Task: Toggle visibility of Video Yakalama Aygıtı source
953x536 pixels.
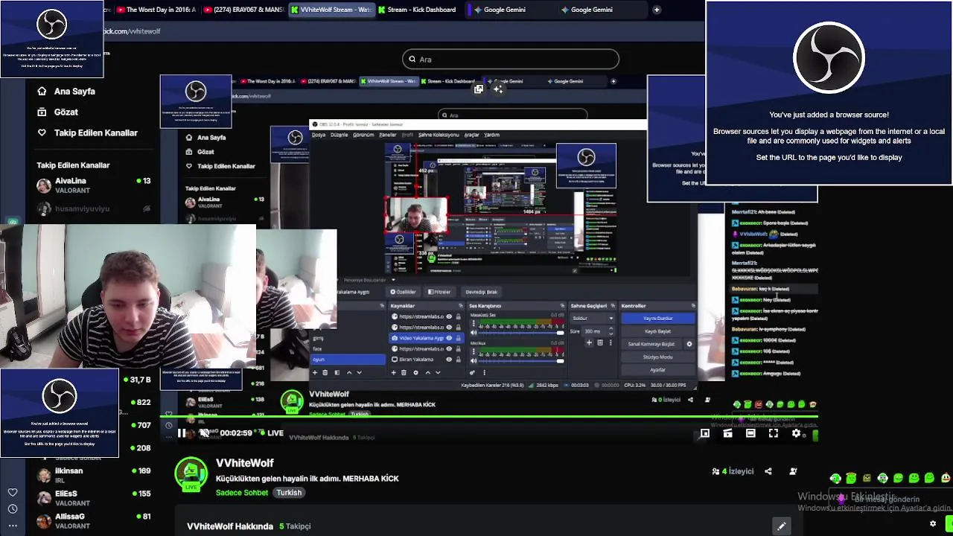Action: pyautogui.click(x=448, y=338)
